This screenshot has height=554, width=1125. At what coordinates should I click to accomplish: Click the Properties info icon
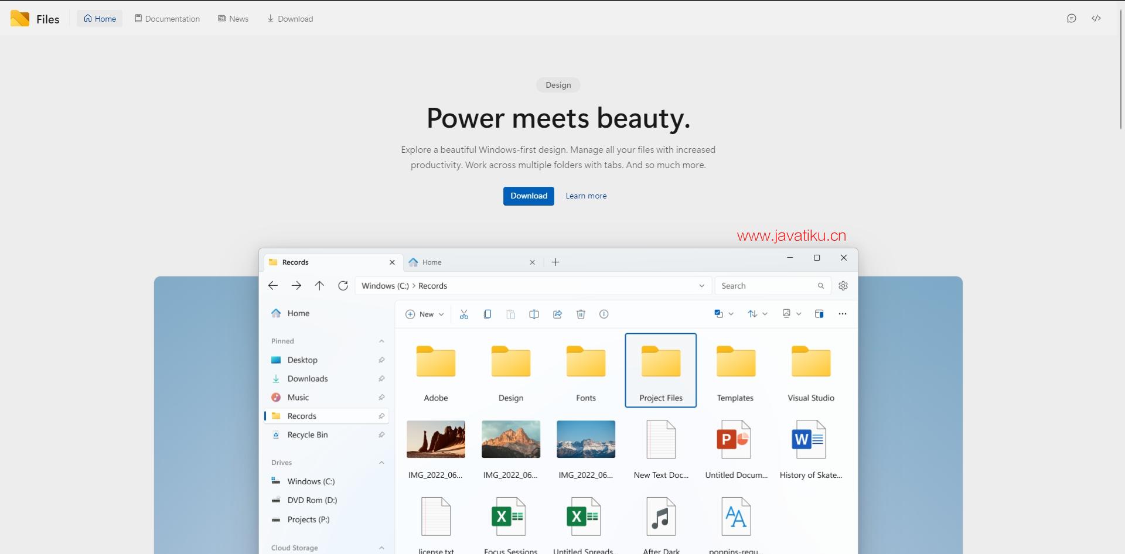coord(604,314)
